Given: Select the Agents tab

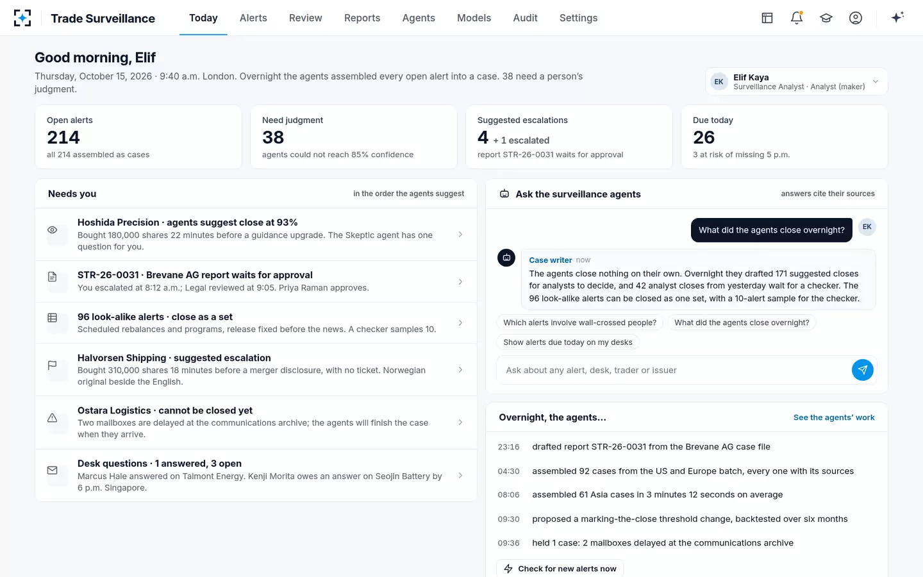Looking at the screenshot, I should pyautogui.click(x=419, y=18).
